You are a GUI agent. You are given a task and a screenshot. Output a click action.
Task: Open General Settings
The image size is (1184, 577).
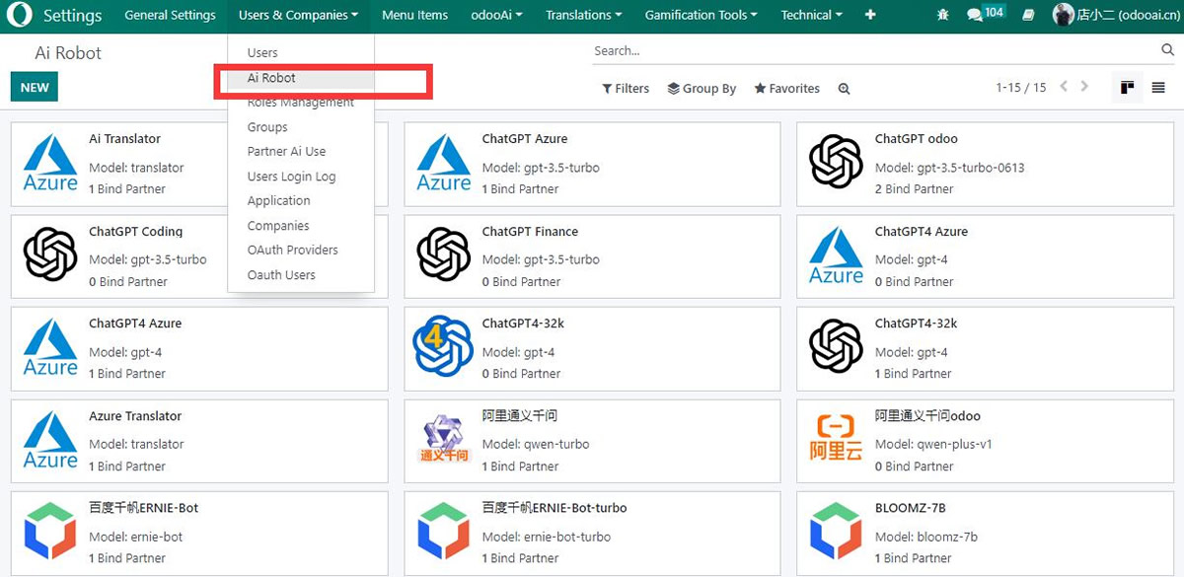click(170, 15)
